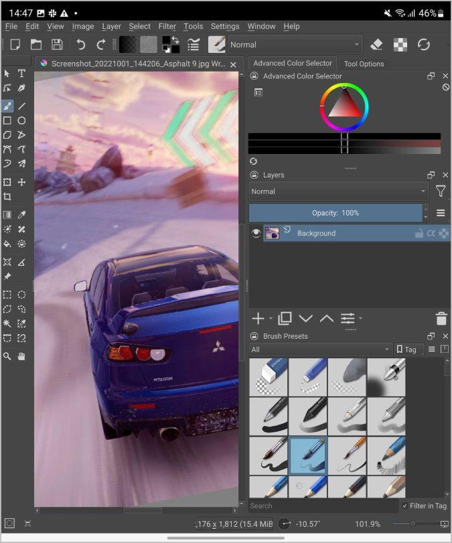Select the Text tool

tap(21, 74)
